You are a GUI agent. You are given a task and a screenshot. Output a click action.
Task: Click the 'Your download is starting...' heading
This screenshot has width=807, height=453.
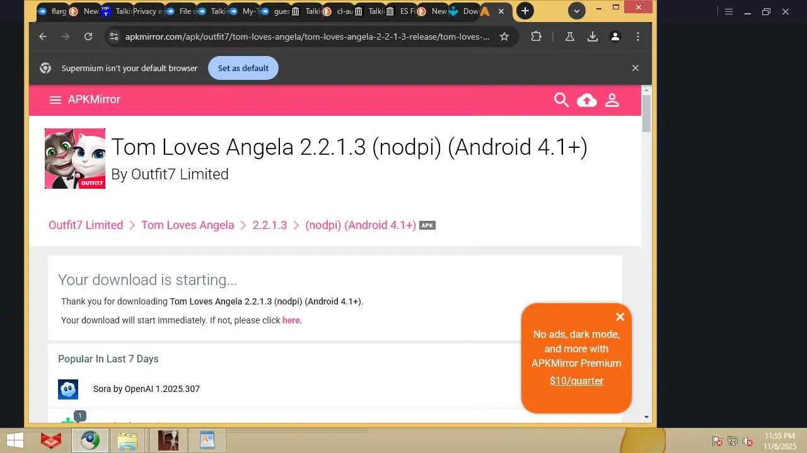click(x=148, y=280)
